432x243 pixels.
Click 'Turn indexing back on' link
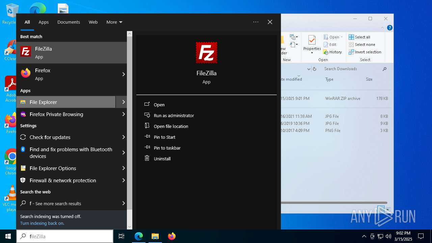point(42,223)
